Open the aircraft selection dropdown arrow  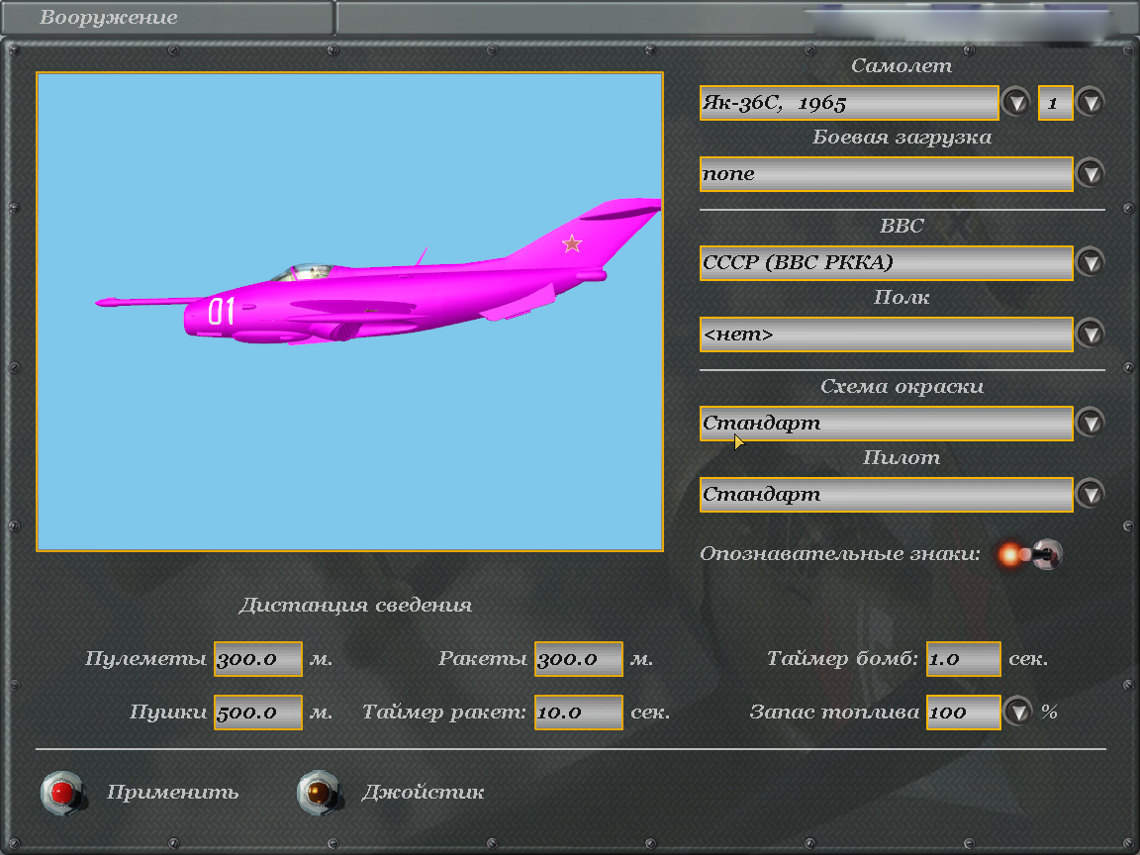(x=1015, y=103)
